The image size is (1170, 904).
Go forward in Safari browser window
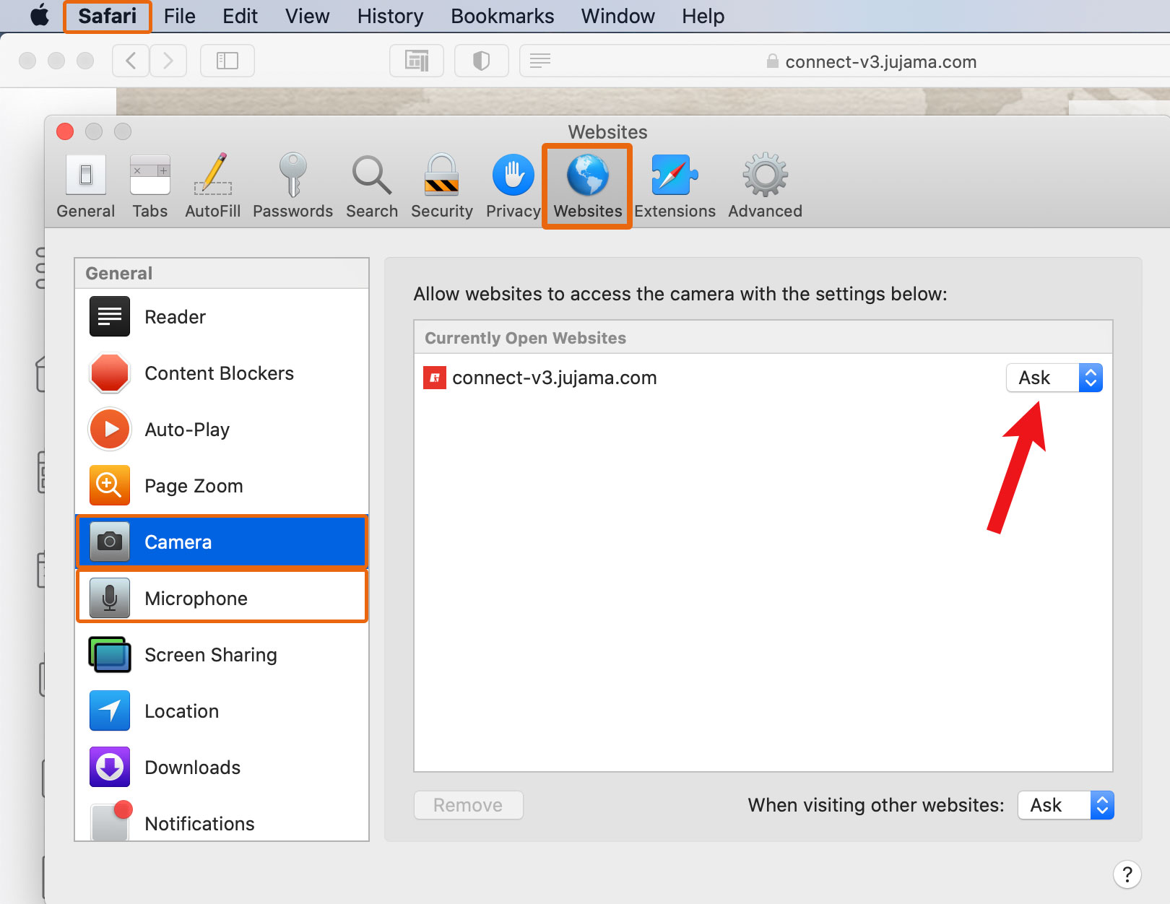168,61
